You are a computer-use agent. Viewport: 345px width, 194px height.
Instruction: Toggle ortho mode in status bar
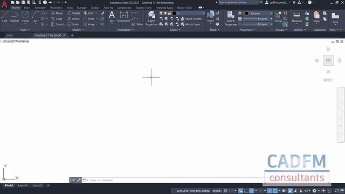tap(246, 191)
